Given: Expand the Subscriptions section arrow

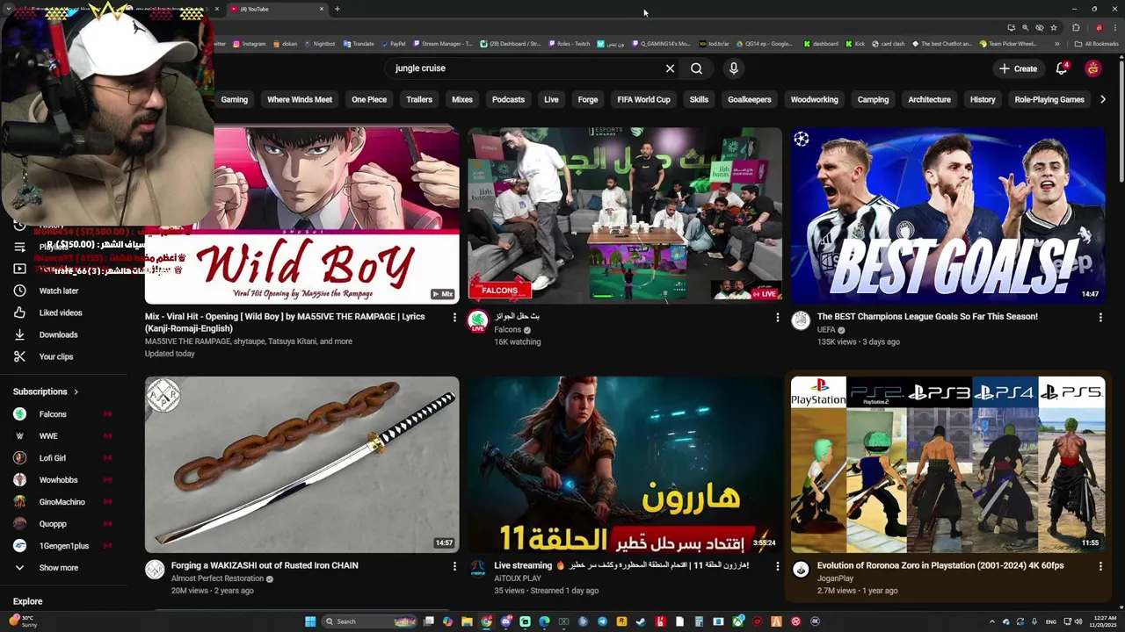Looking at the screenshot, I should (x=76, y=391).
